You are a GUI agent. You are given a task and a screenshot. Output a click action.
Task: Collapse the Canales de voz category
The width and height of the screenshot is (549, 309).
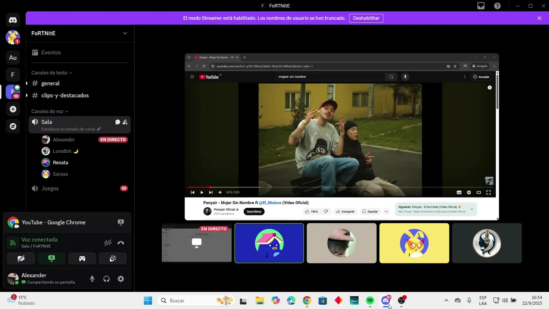(50, 111)
